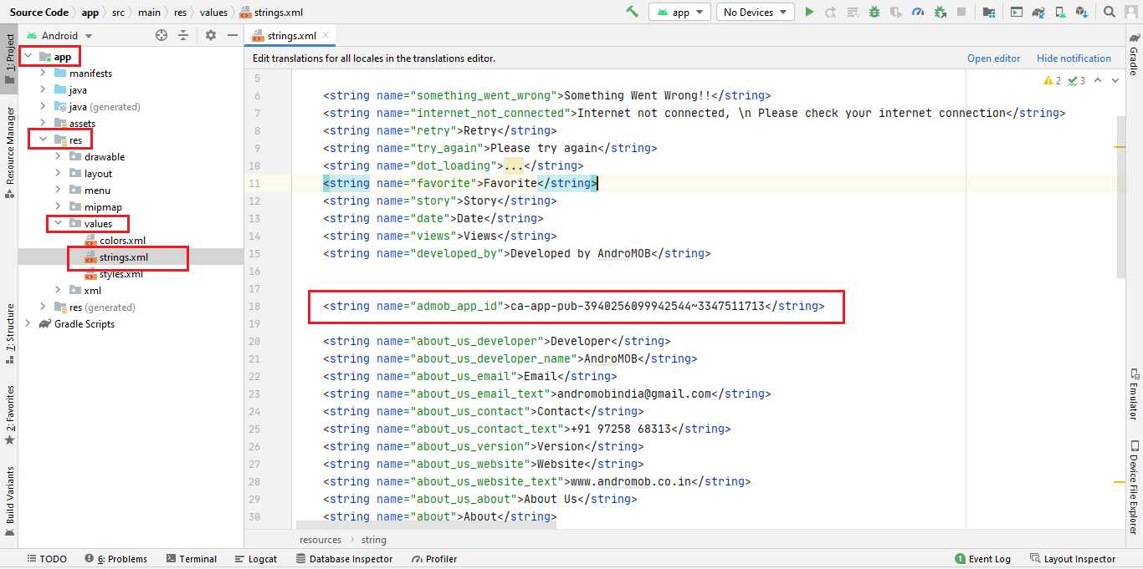Open the AVD Manager icon
Image resolution: width=1143 pixels, height=569 pixels.
[1060, 12]
